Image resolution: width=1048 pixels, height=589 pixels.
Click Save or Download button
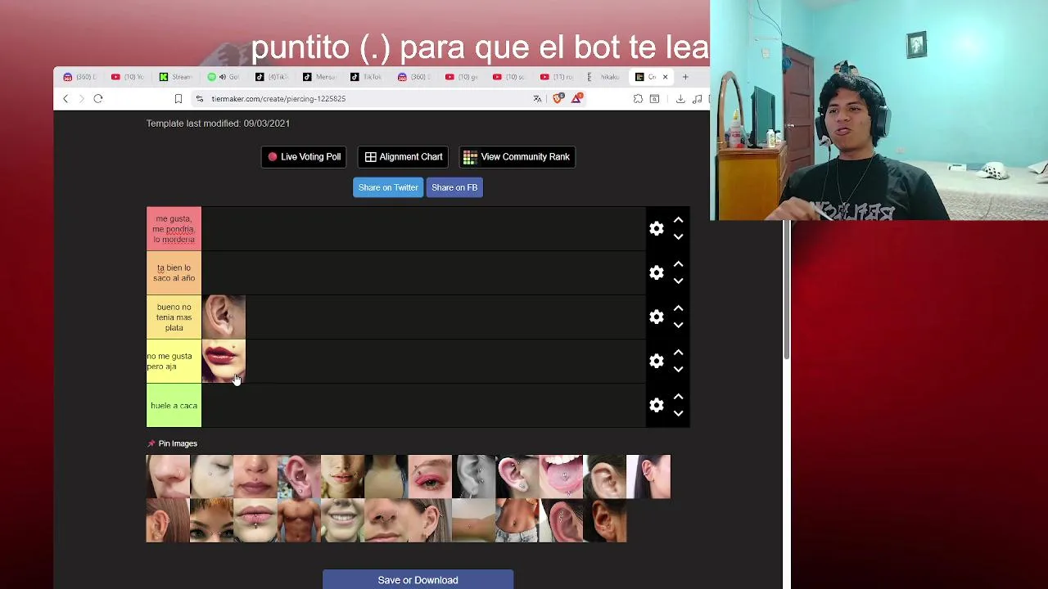418,580
